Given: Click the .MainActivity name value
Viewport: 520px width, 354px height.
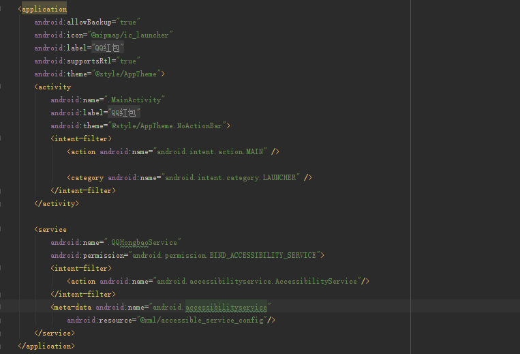Looking at the screenshot, I should (134, 100).
